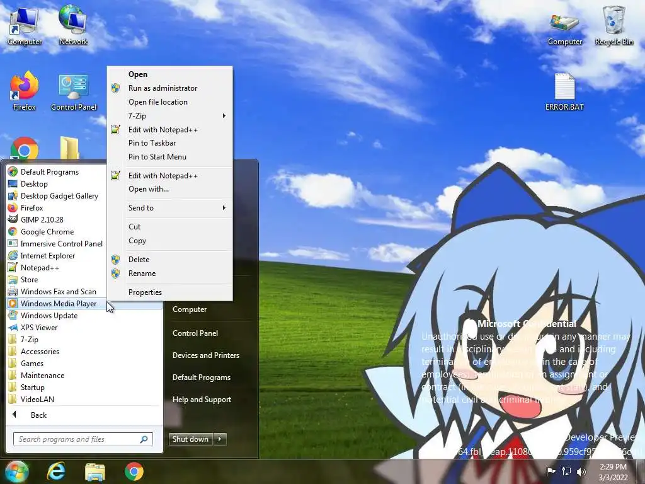
Task: Open Immersive Control Panel entry
Action: click(84, 243)
